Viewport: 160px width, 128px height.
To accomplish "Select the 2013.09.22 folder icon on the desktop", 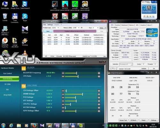I will pyautogui.click(x=15, y=43).
